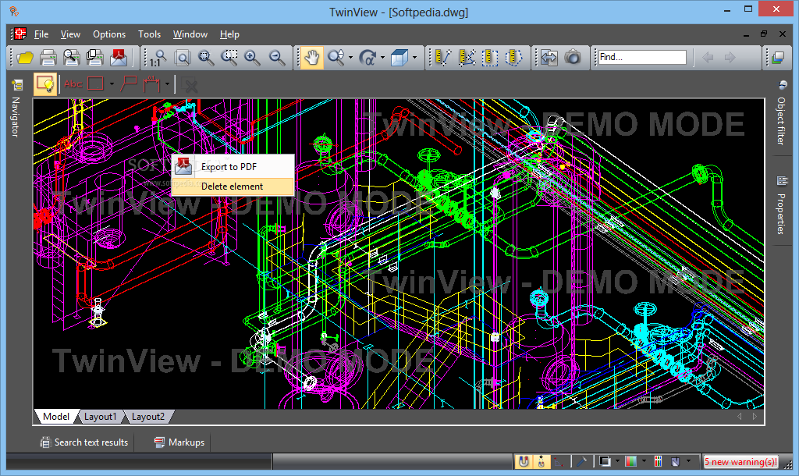Click the Find previous left arrow
This screenshot has height=476, width=799.
tap(708, 58)
